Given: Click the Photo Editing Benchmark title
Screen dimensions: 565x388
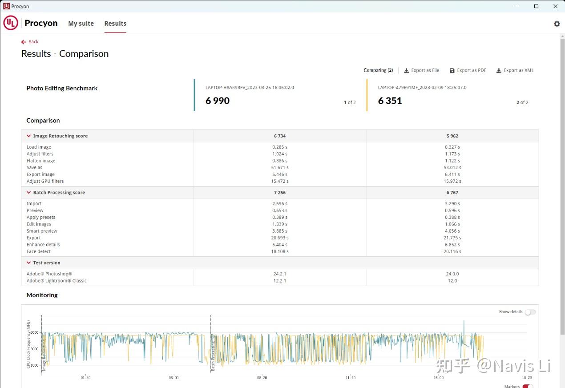Looking at the screenshot, I should point(62,88).
